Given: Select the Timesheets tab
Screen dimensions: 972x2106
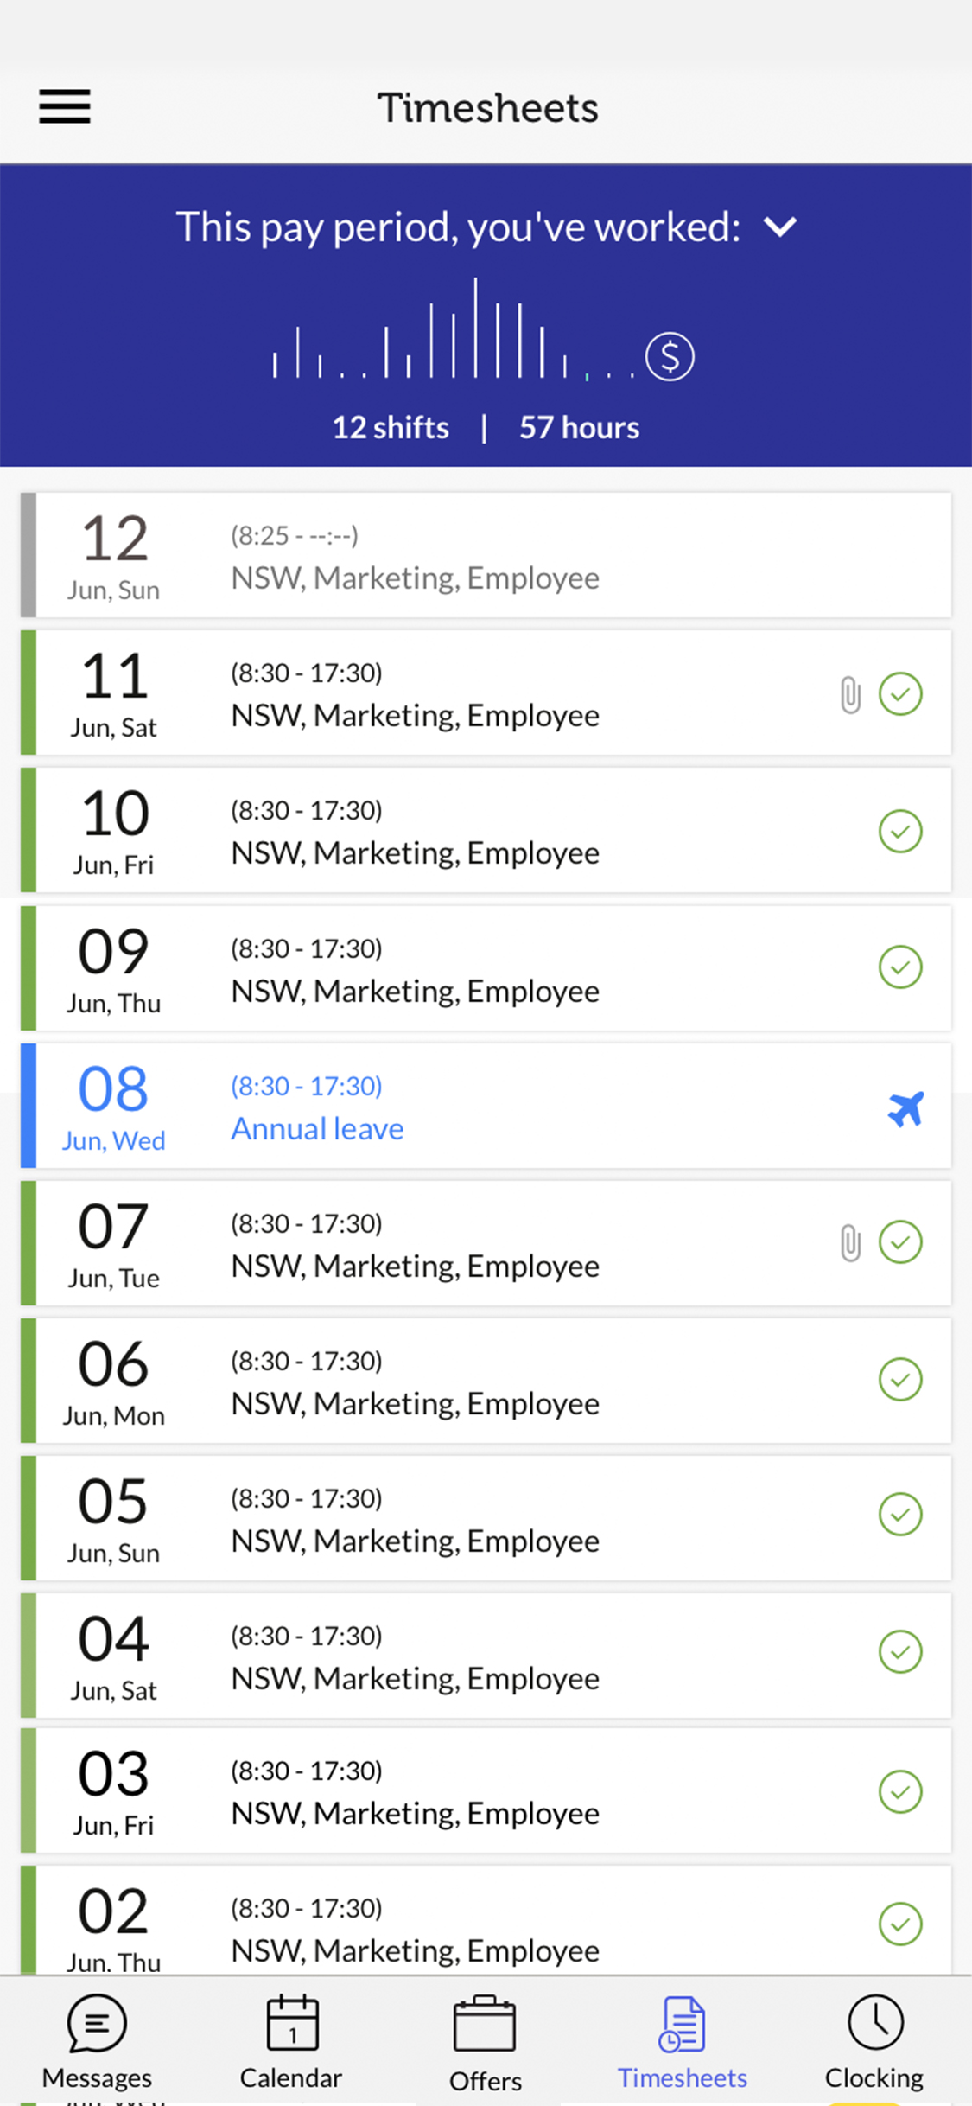Looking at the screenshot, I should coord(682,2040).
